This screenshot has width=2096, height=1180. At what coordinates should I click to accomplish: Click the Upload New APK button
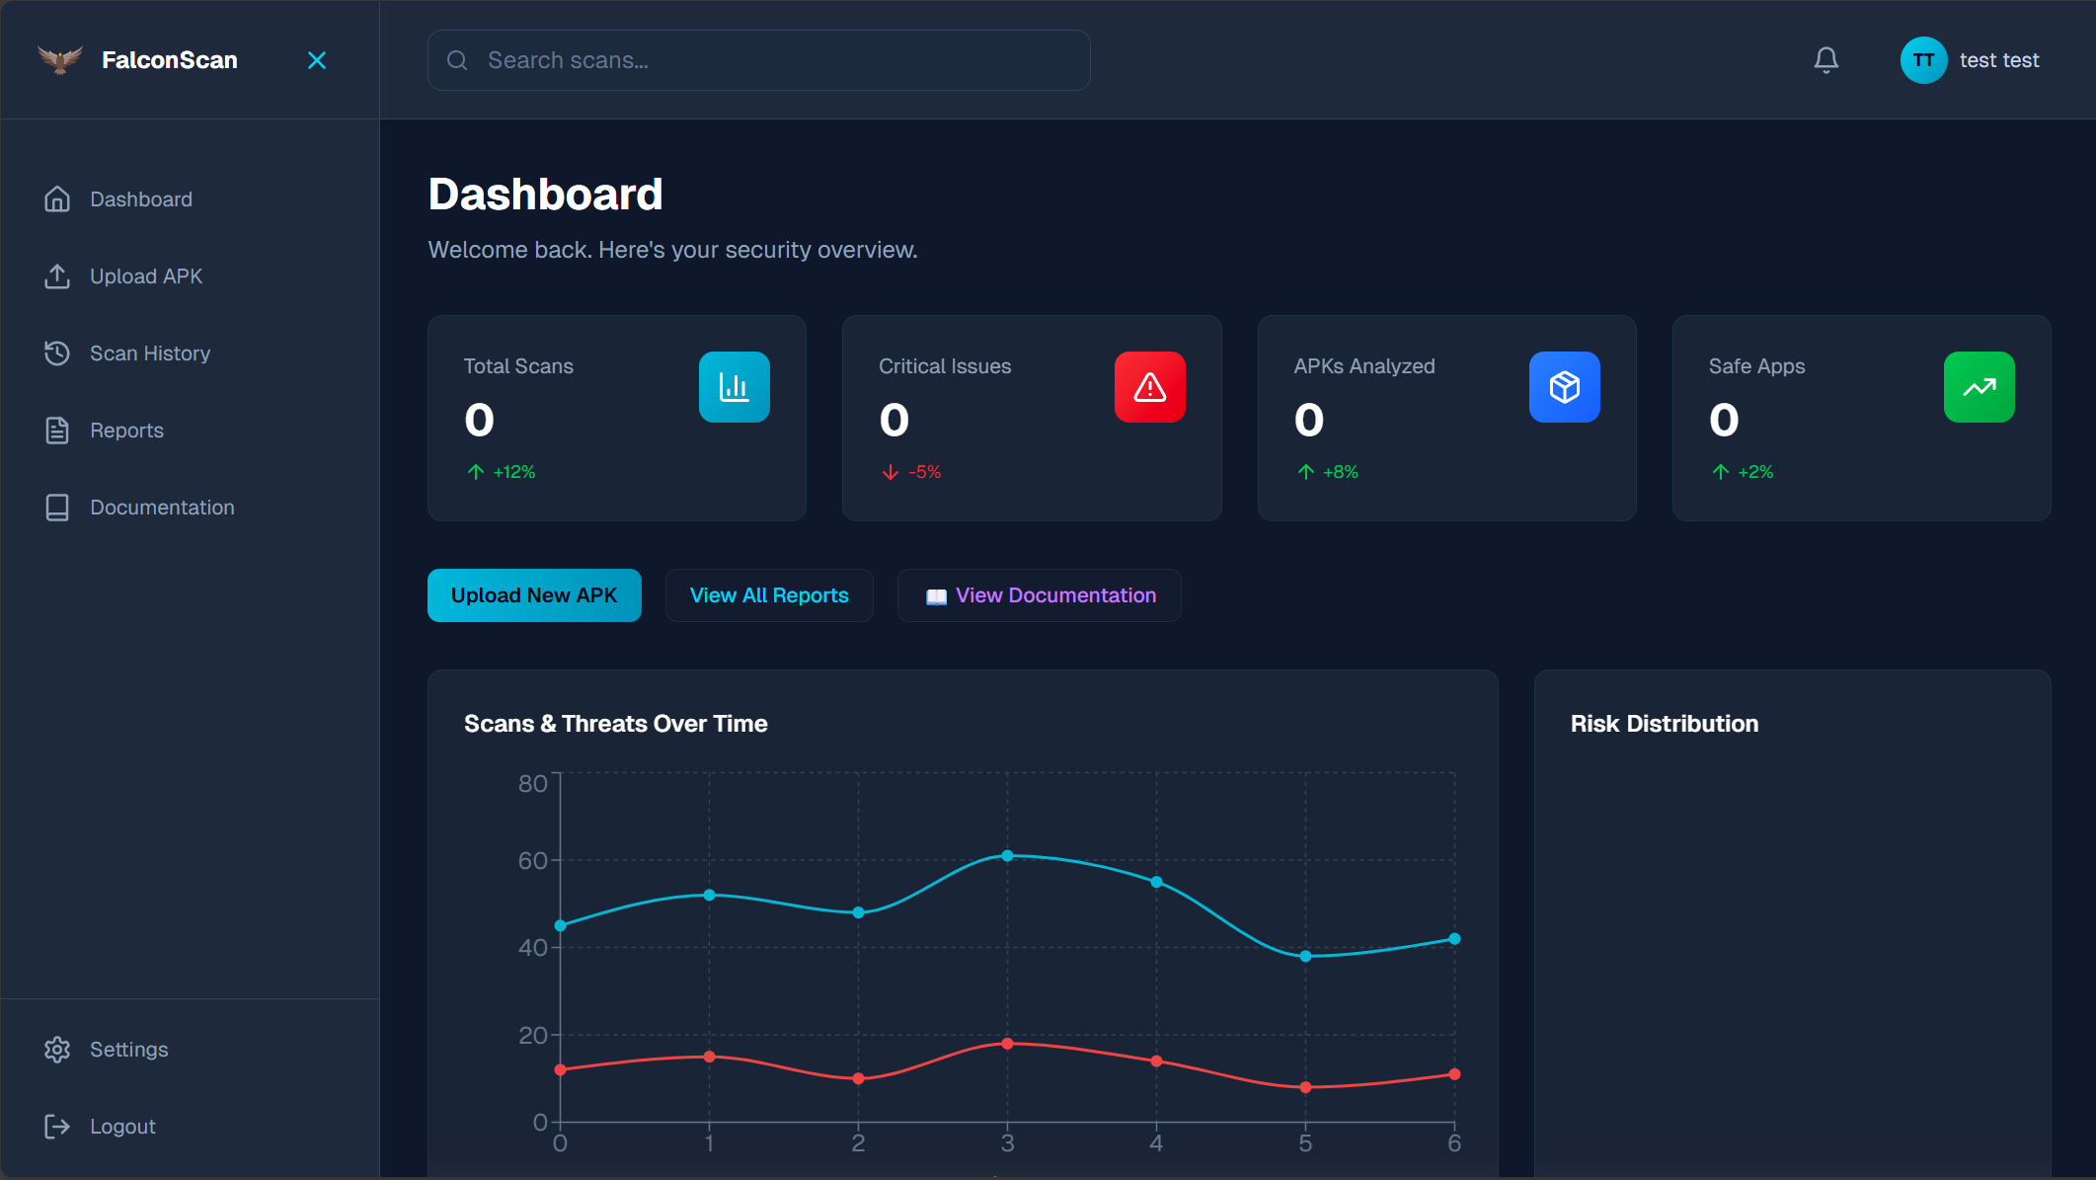[534, 595]
